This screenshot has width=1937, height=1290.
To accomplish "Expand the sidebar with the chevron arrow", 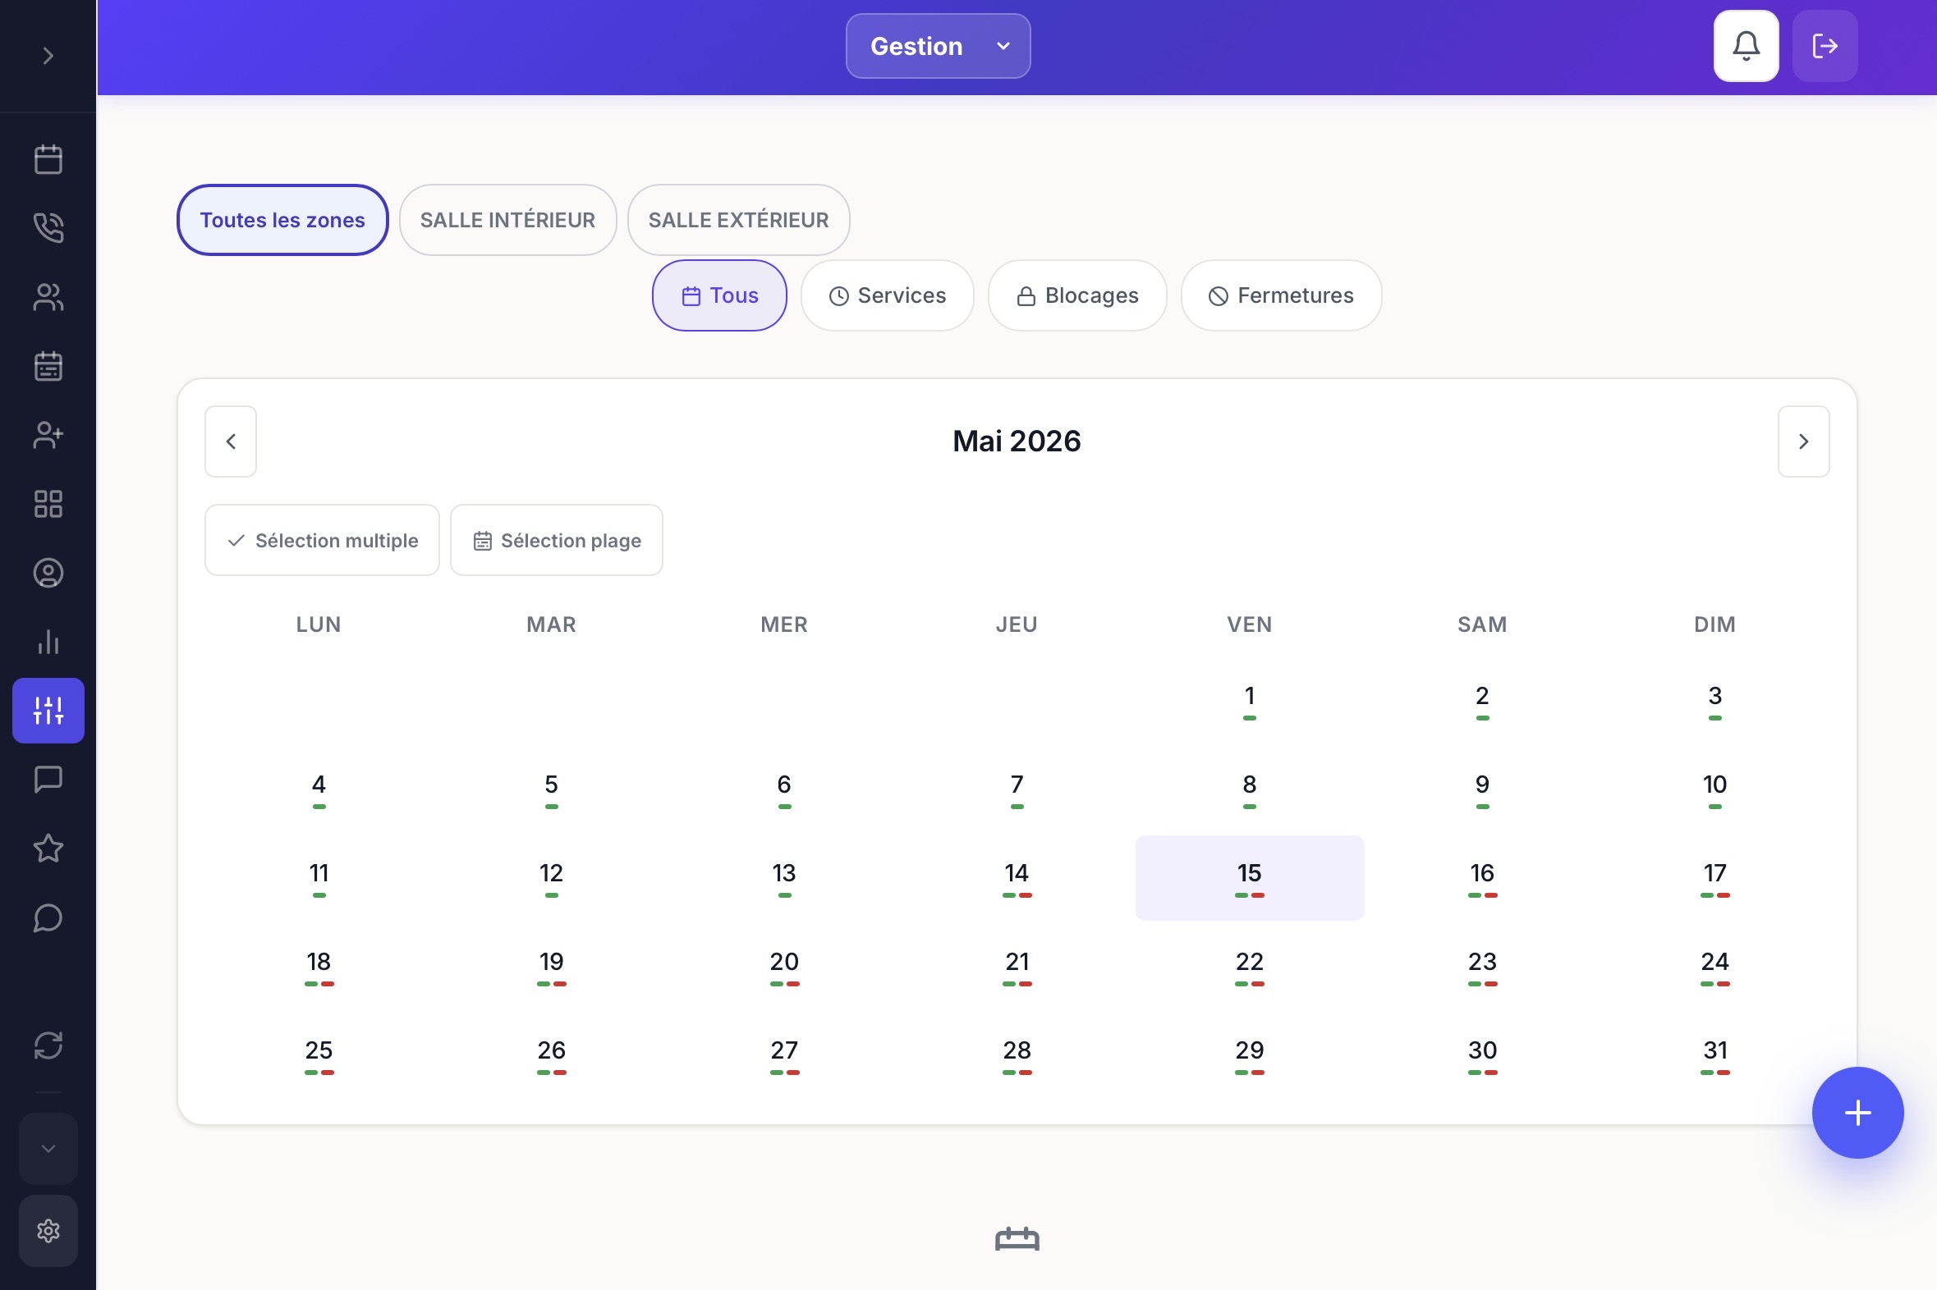I will click(x=48, y=55).
